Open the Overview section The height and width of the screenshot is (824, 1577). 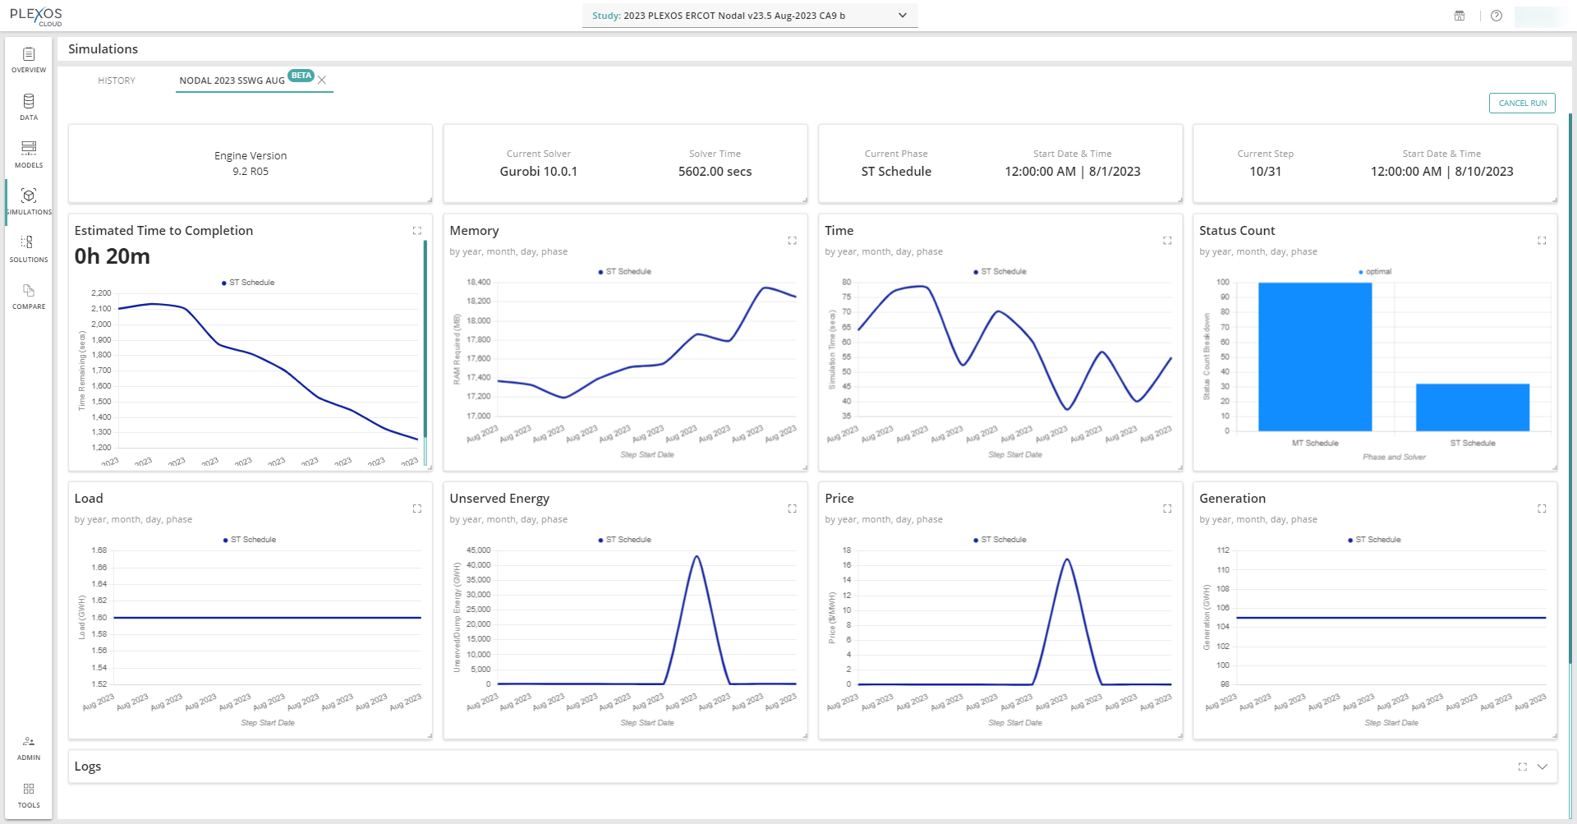point(29,61)
